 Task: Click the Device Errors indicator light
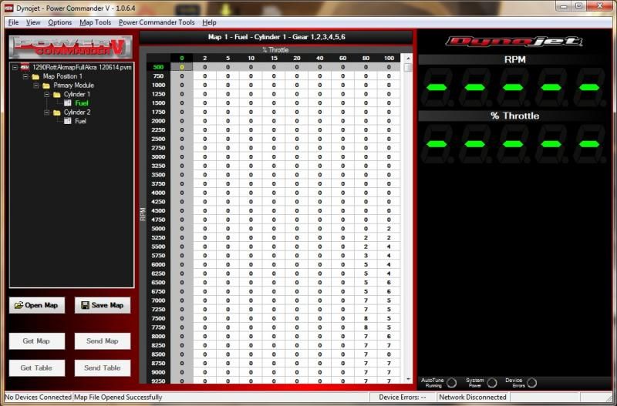coord(531,382)
